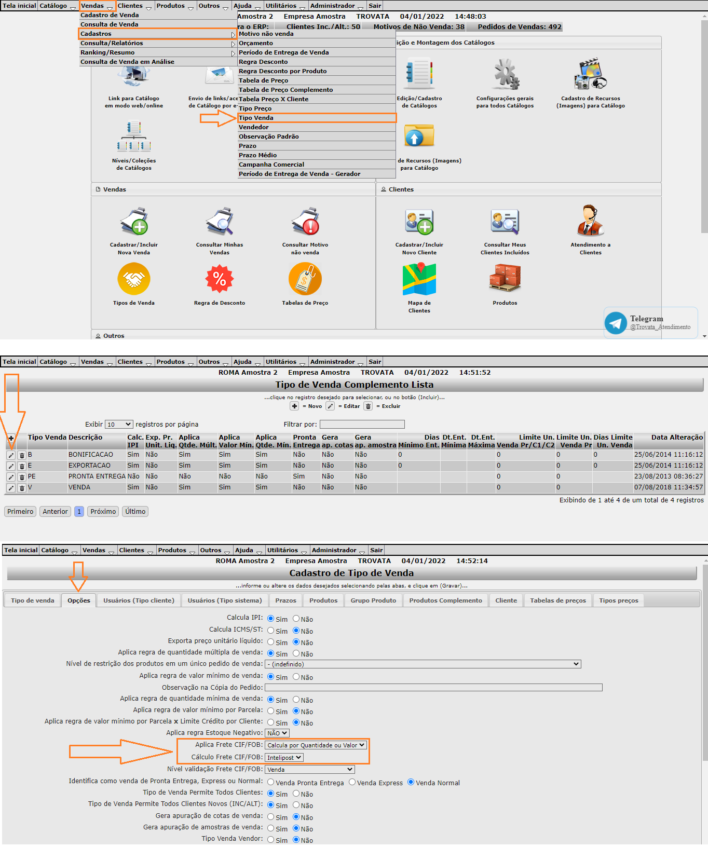Open Consultar Minhas Vendas icon

click(220, 222)
